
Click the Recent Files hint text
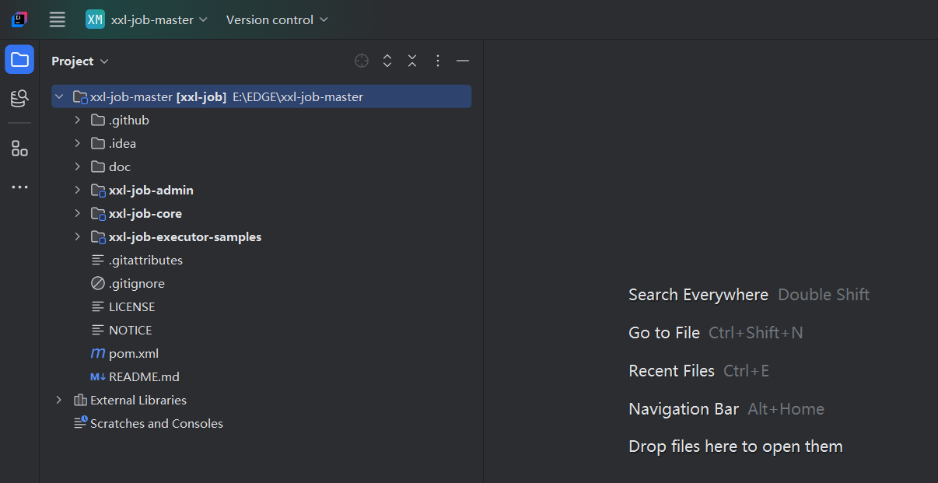(x=672, y=371)
